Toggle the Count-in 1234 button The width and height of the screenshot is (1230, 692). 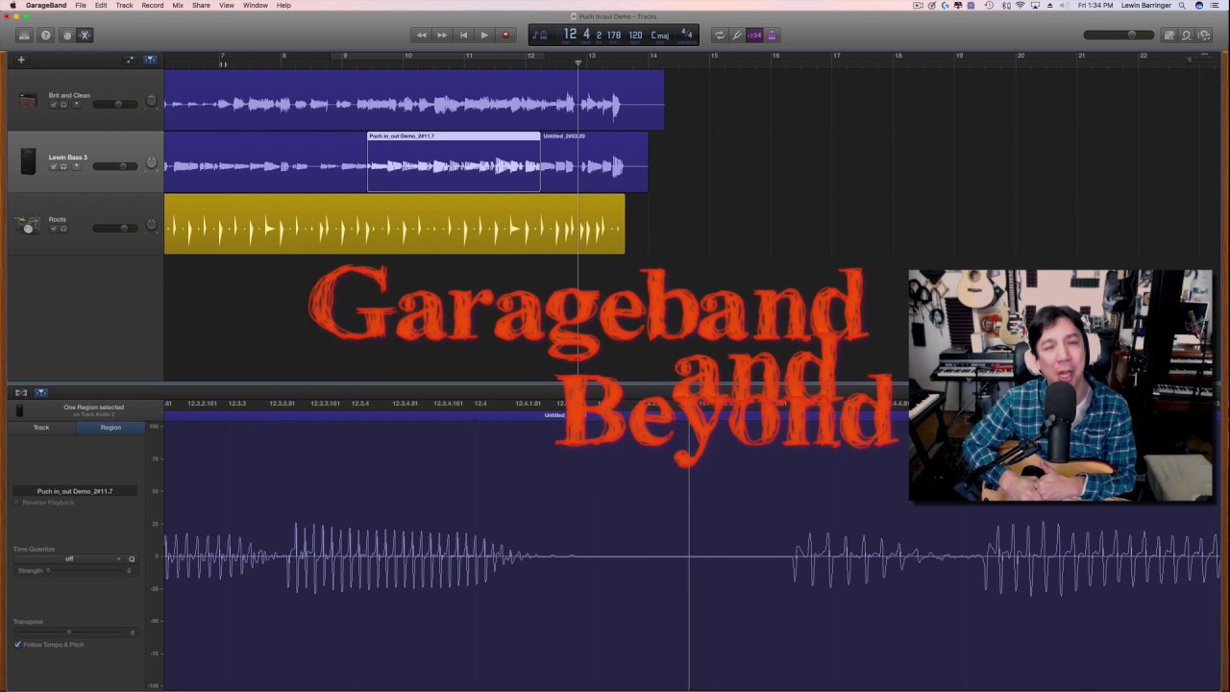click(754, 36)
